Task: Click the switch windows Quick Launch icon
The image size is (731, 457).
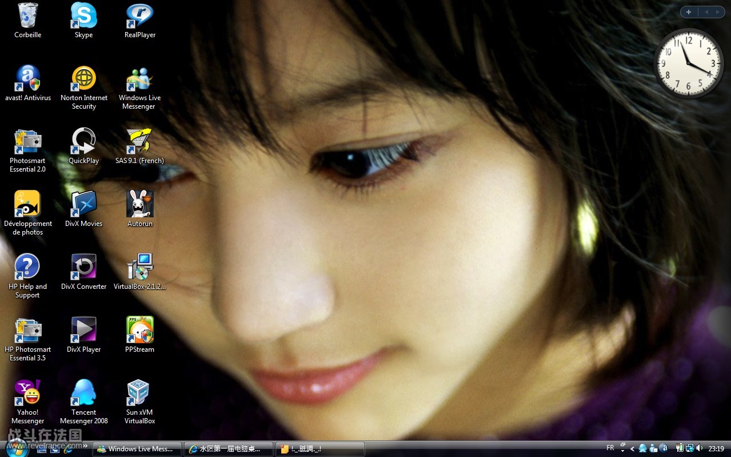Action: point(55,449)
